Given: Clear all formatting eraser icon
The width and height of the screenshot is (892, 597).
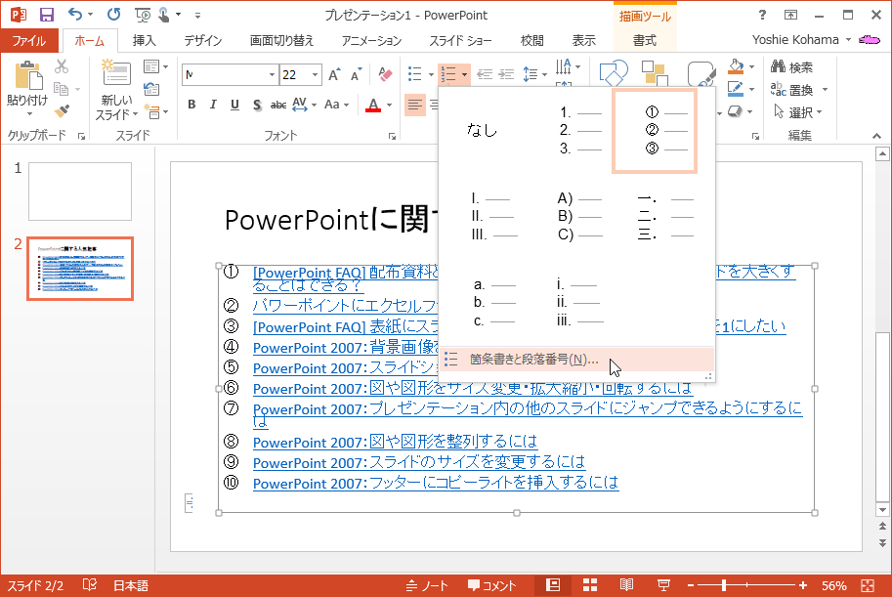Looking at the screenshot, I should 385,74.
